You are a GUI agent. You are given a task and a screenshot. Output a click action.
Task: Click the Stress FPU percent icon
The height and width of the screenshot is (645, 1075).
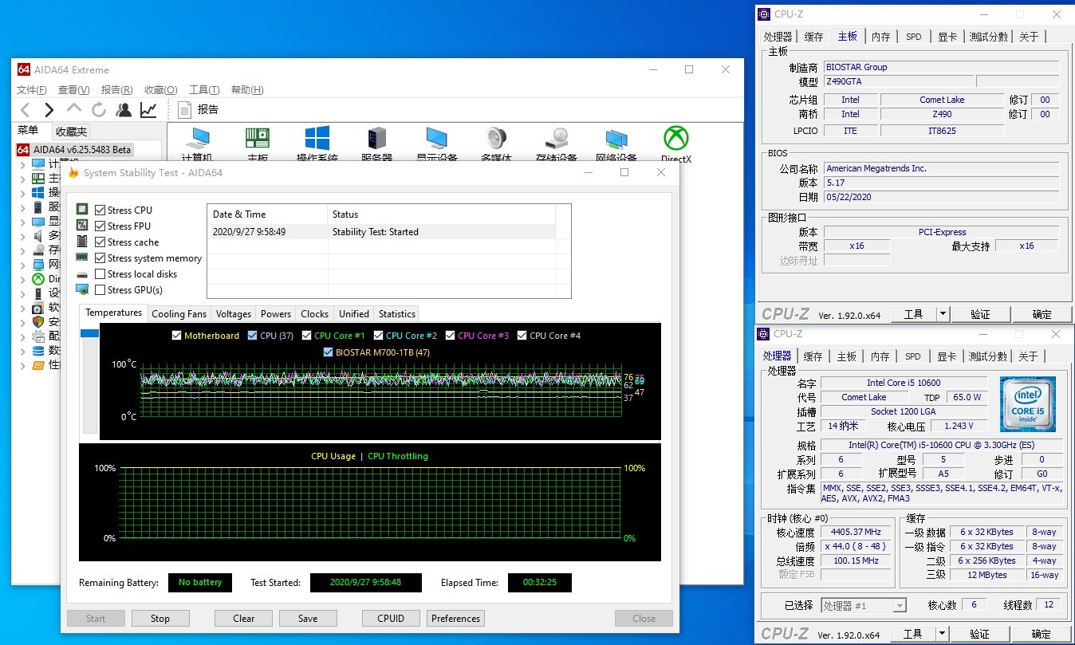tap(82, 226)
